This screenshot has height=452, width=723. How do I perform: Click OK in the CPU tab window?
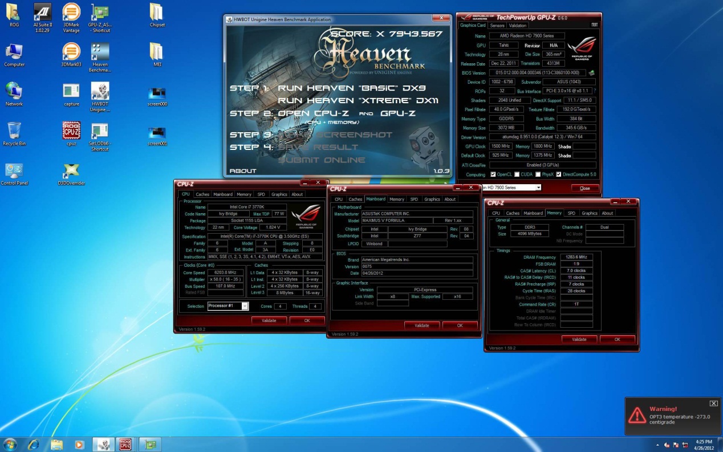pyautogui.click(x=307, y=320)
